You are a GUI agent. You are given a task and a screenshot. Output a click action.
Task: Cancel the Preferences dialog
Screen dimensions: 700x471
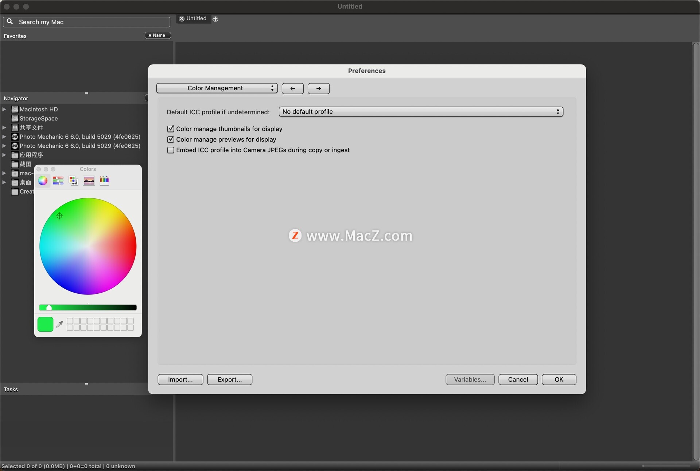pyautogui.click(x=518, y=380)
